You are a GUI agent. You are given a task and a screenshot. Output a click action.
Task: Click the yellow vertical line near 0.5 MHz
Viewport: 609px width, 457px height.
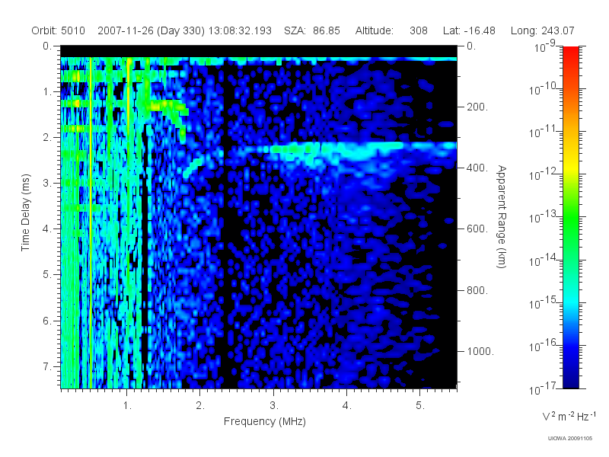tap(91, 222)
